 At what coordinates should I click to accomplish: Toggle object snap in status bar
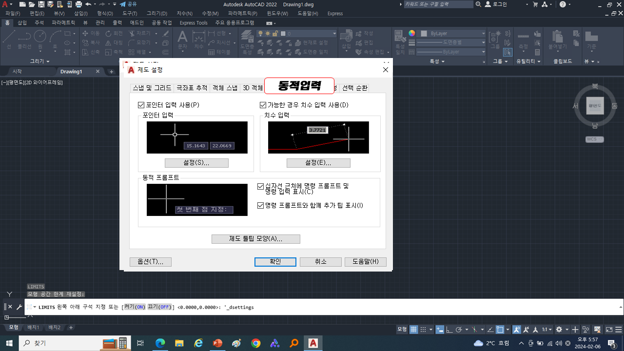(499, 330)
